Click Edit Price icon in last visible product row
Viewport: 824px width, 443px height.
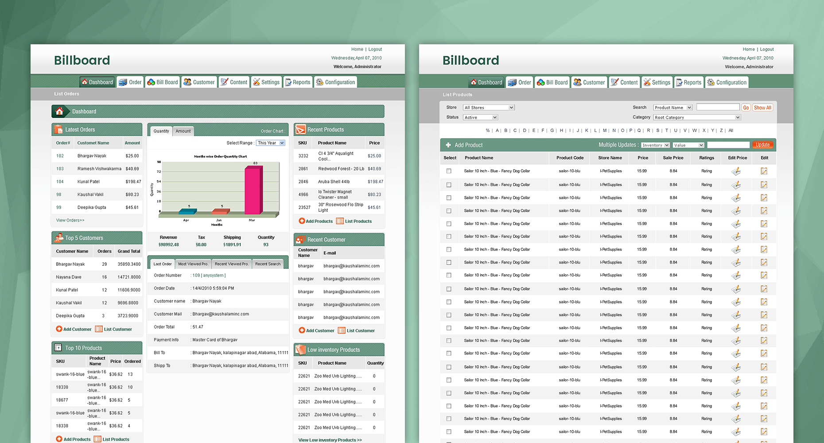(x=736, y=432)
